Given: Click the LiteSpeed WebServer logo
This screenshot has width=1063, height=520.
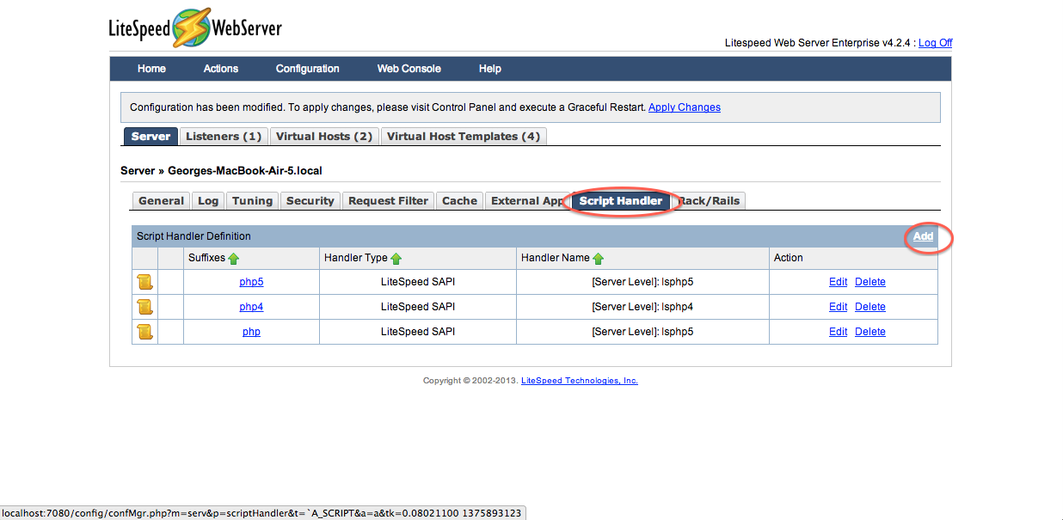Looking at the screenshot, I should pyautogui.click(x=195, y=28).
